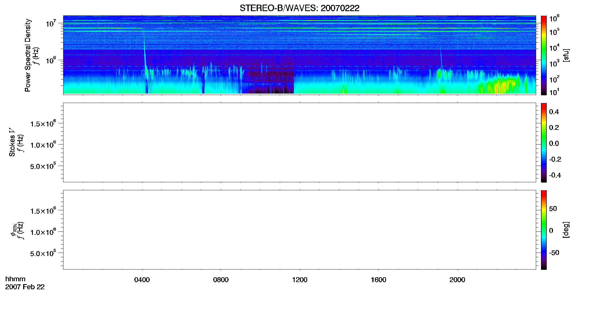Click the phi RTN angle colorbar
Screen dimensions: 599x309
coord(544,230)
